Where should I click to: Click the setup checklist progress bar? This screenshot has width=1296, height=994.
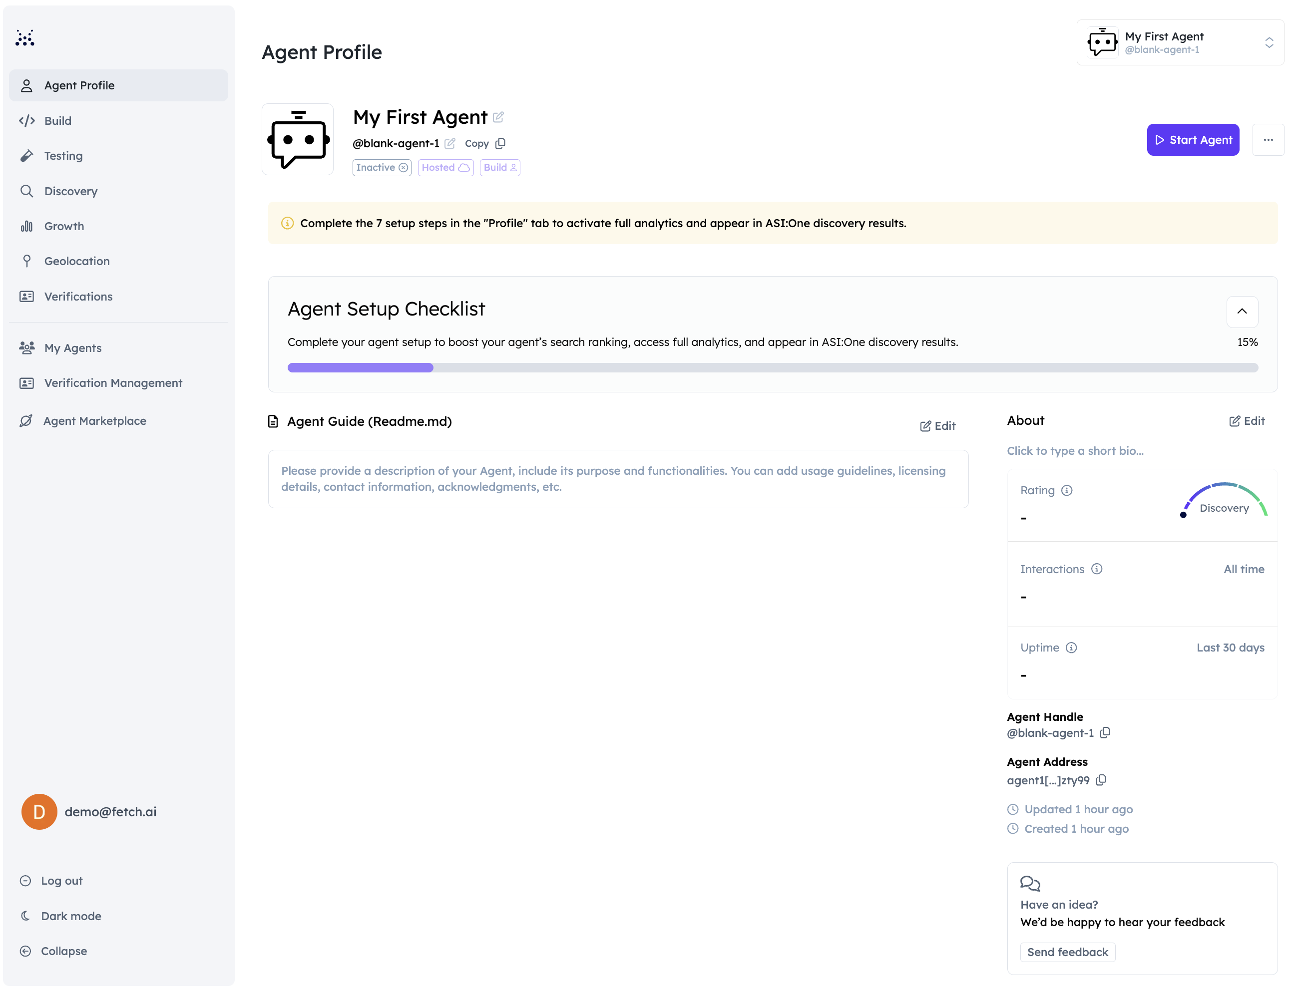point(772,367)
